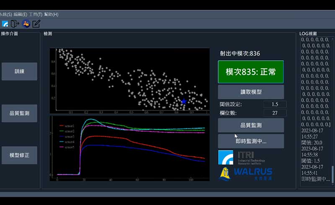Click 品質監測 in the 操作介面 panel
This screenshot has width=335, height=205.
click(x=19, y=114)
